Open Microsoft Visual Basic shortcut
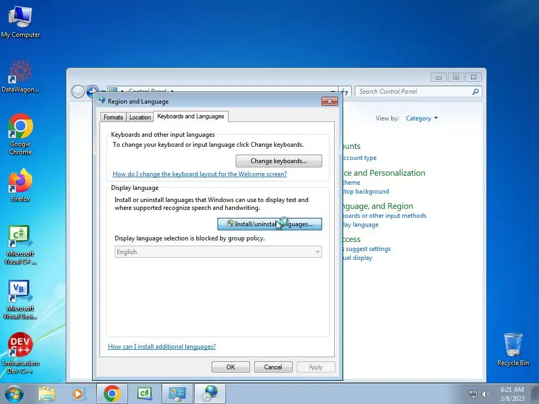539x404 pixels. click(x=21, y=299)
